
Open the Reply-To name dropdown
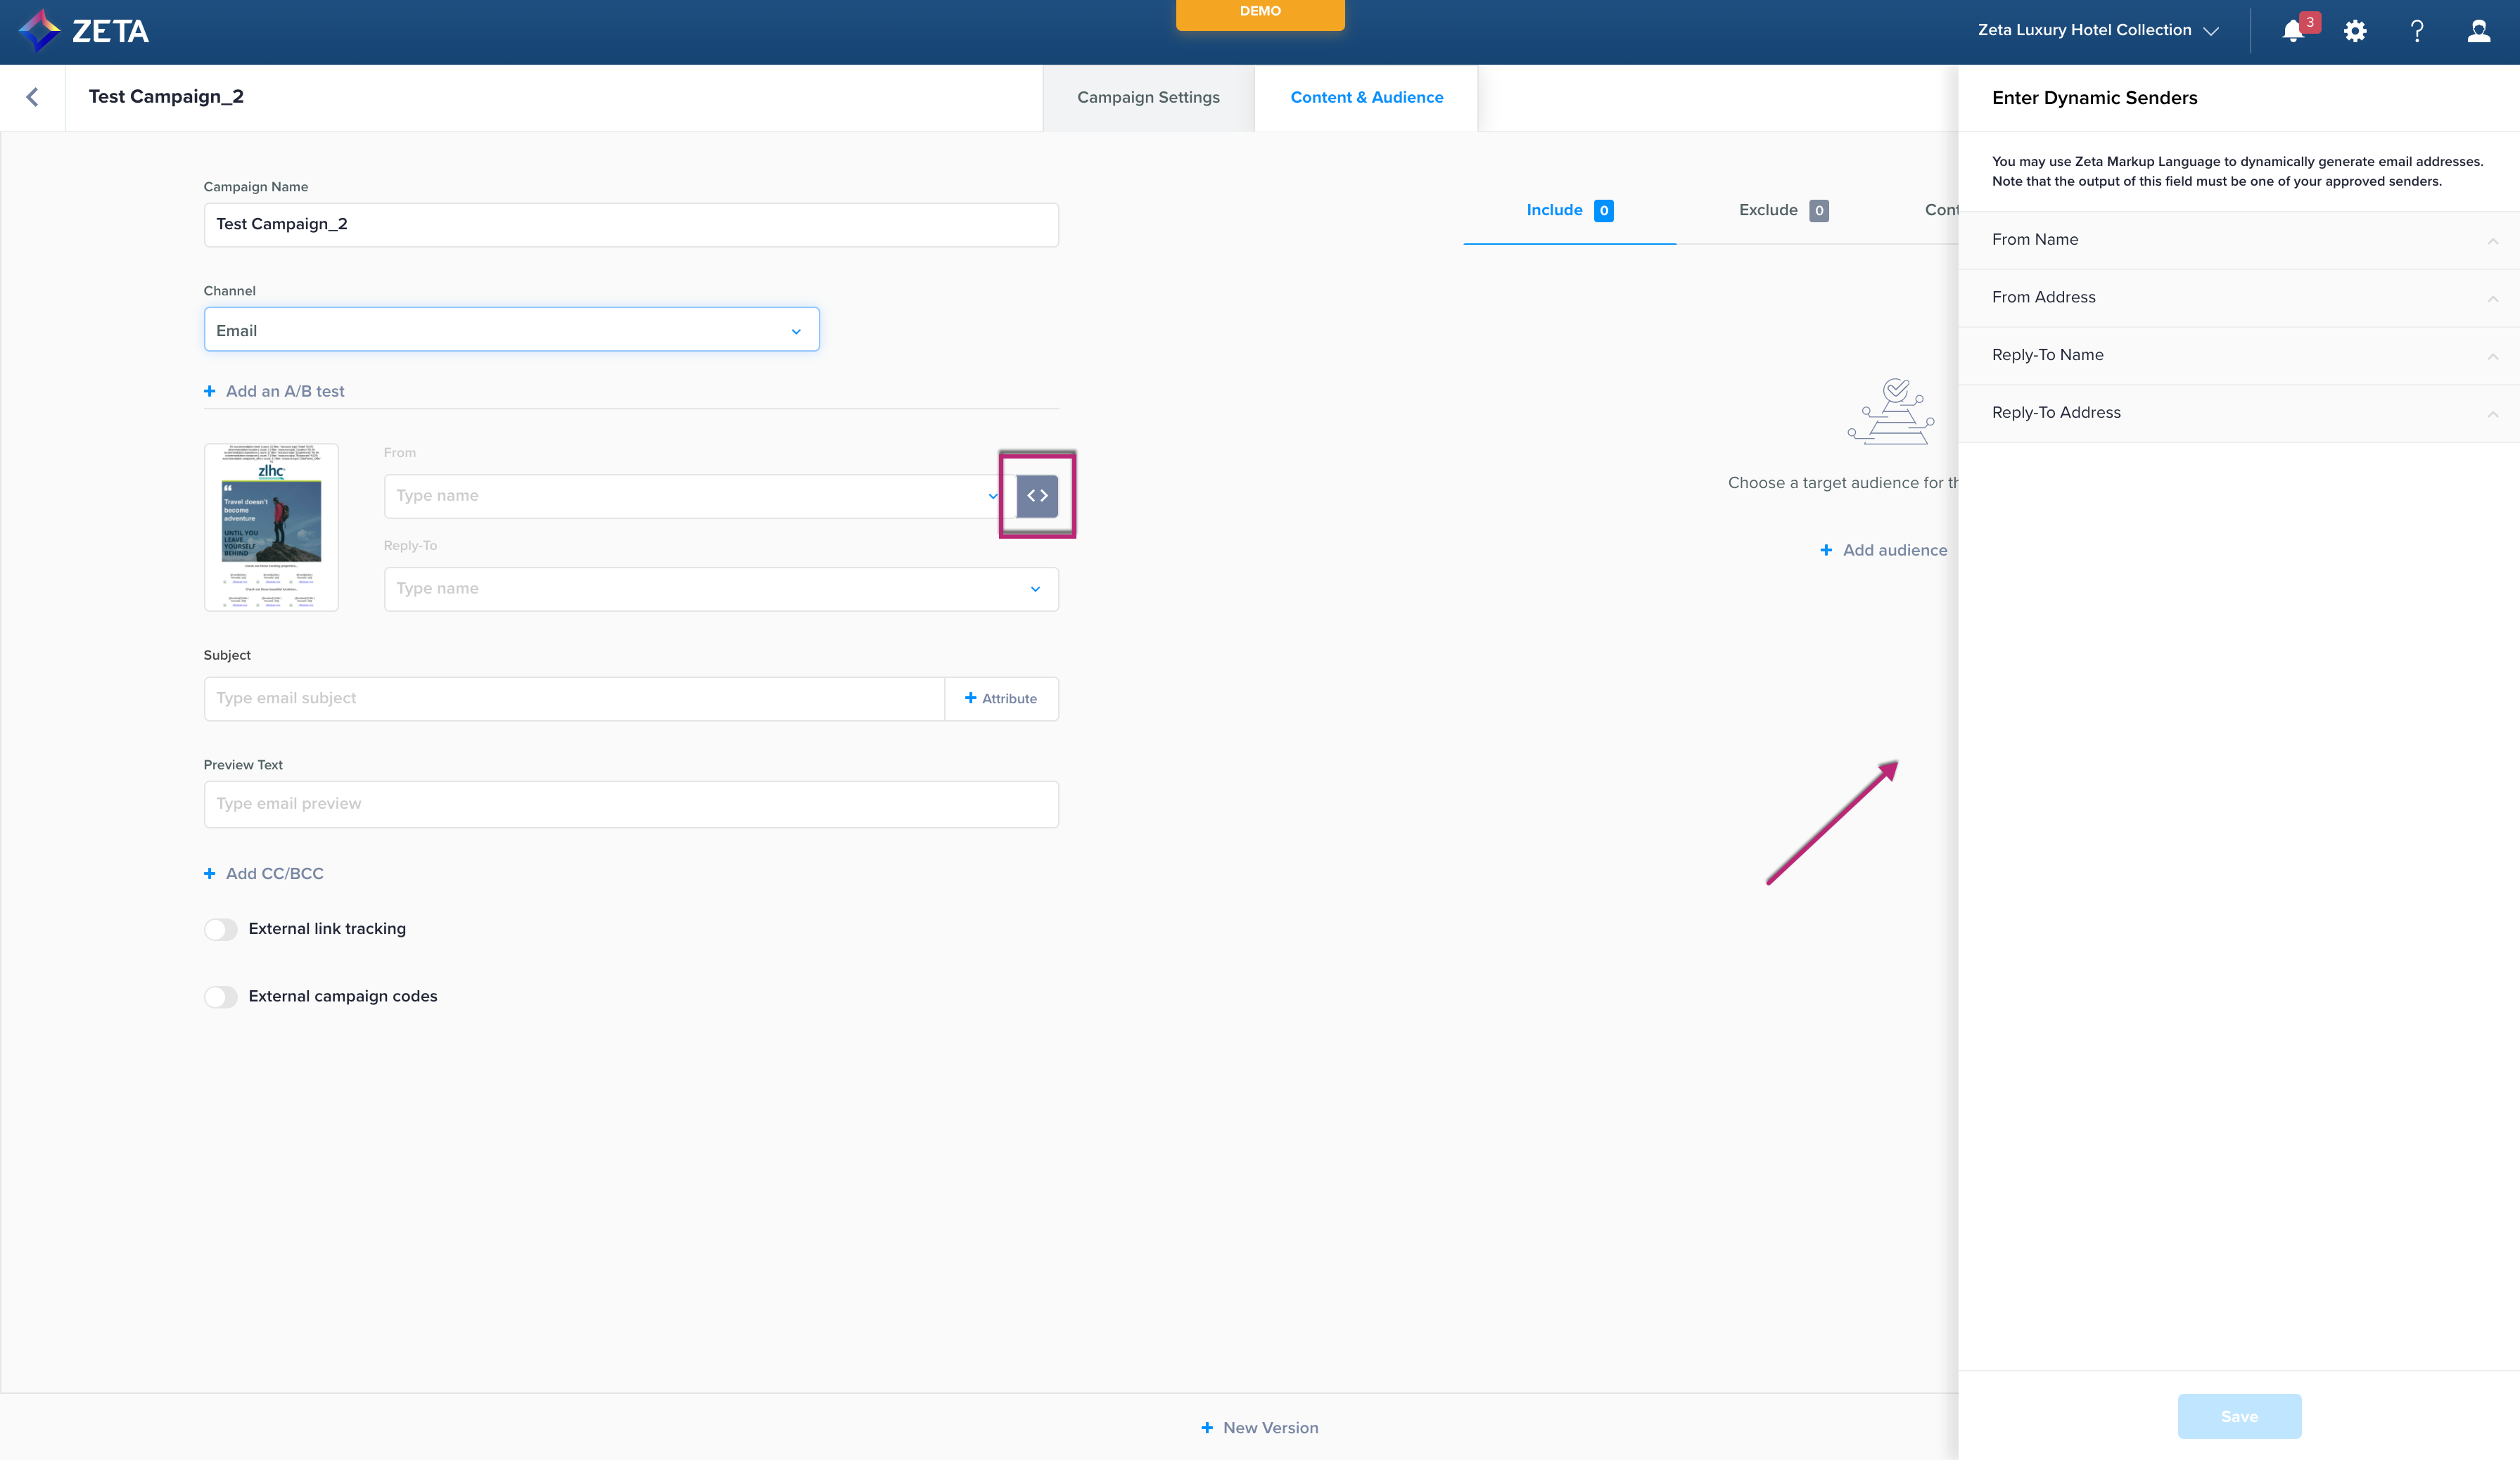(x=720, y=589)
